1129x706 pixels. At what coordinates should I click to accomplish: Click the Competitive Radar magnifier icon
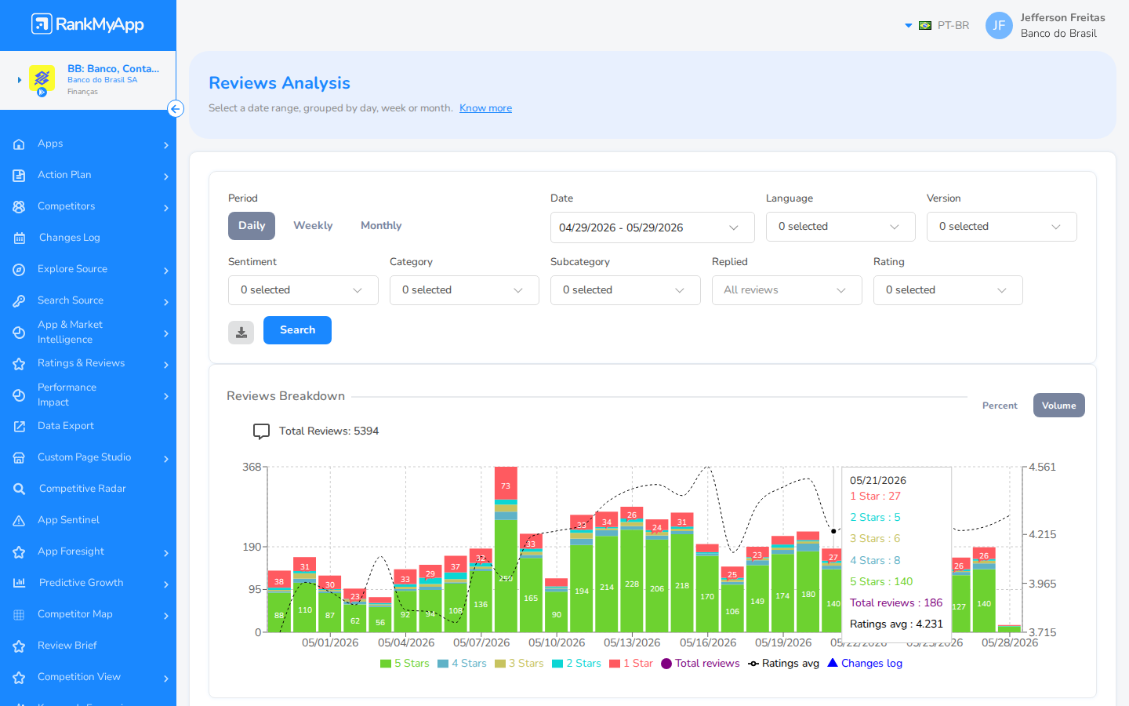pyautogui.click(x=19, y=489)
